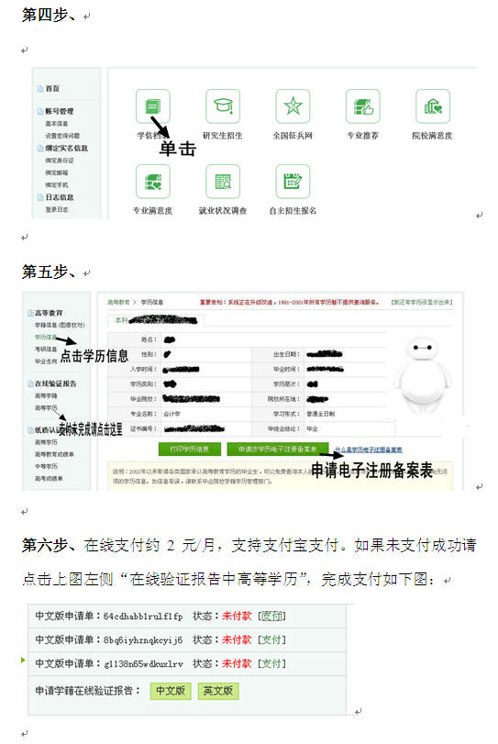Image resolution: width=498 pixels, height=744 pixels.
Task: Click the page icon beside 账号管理
Action: [x=40, y=112]
